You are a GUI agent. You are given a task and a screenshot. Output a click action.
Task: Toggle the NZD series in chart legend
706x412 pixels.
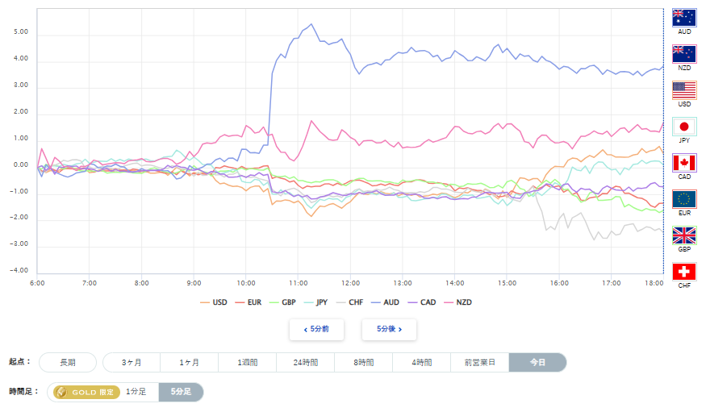pos(458,302)
